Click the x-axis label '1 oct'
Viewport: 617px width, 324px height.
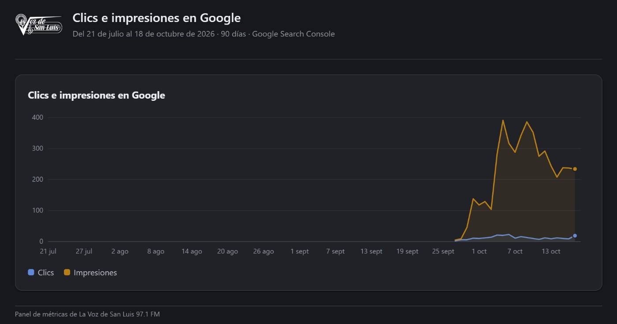[479, 251]
